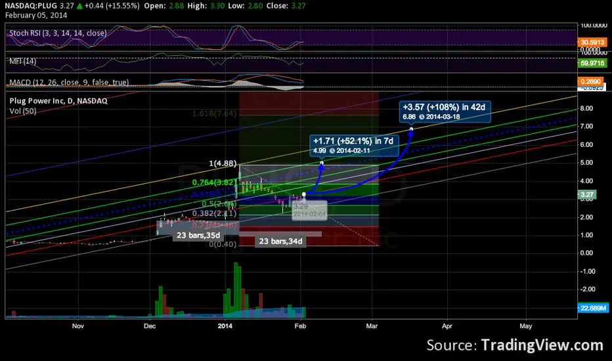Click the Apr time axis label
Screen dimensions: 612x361
tap(447, 326)
